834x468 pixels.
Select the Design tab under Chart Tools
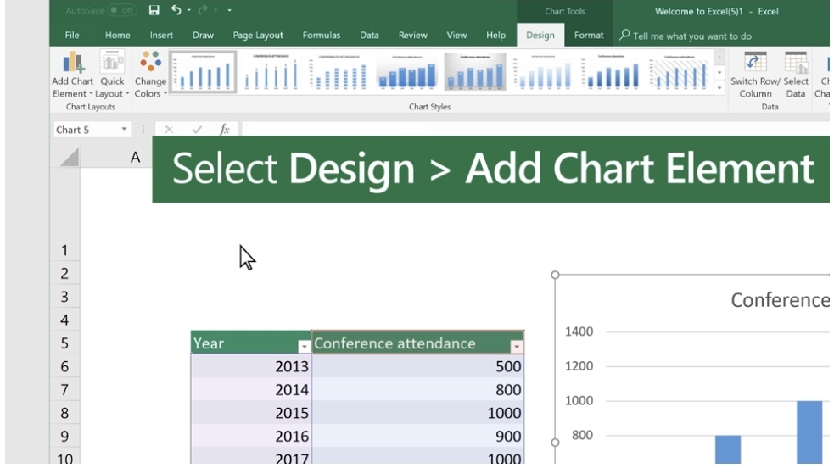click(540, 35)
